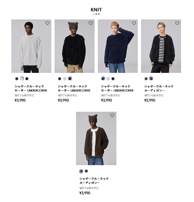194x202 pixels.
Task: Open the black sweater product image
Action: pyautogui.click(x=74, y=46)
